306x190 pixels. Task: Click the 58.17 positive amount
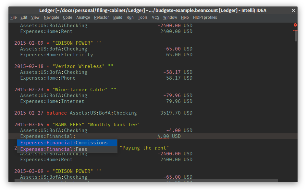[x=173, y=78]
